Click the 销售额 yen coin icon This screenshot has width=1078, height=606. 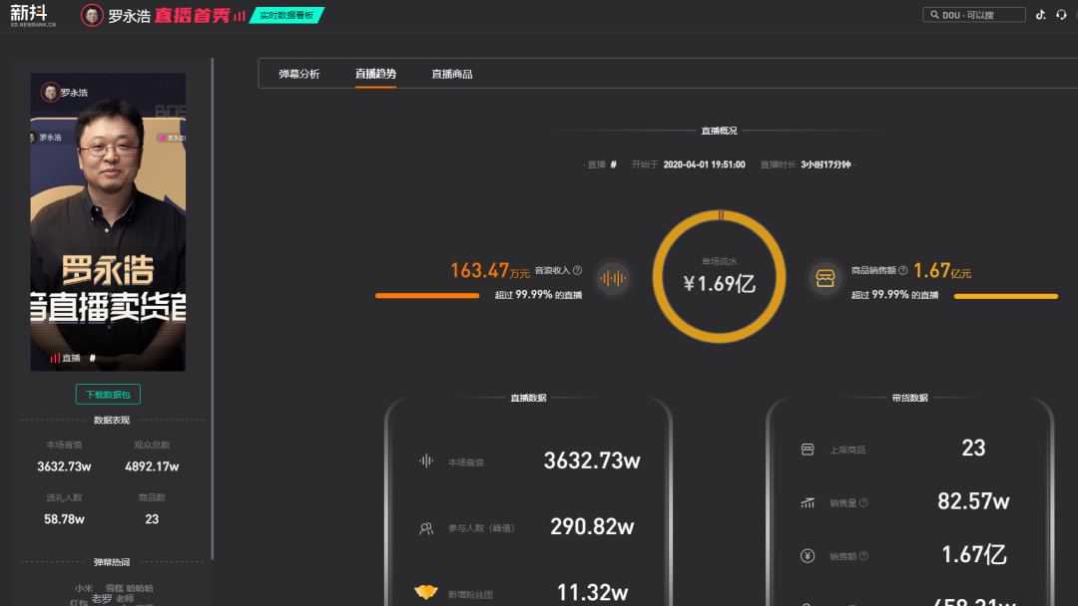pos(808,556)
